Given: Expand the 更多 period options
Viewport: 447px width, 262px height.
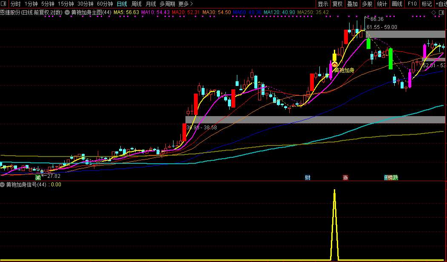Looking at the screenshot, I should point(185,4).
